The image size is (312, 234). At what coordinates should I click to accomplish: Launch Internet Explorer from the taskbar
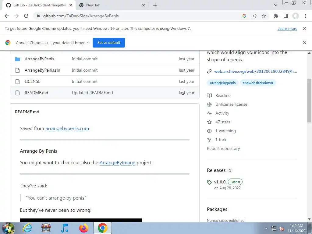[27, 228]
